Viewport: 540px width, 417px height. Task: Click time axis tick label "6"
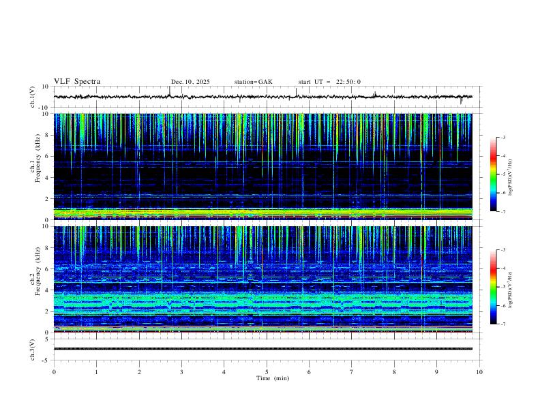[x=310, y=372]
